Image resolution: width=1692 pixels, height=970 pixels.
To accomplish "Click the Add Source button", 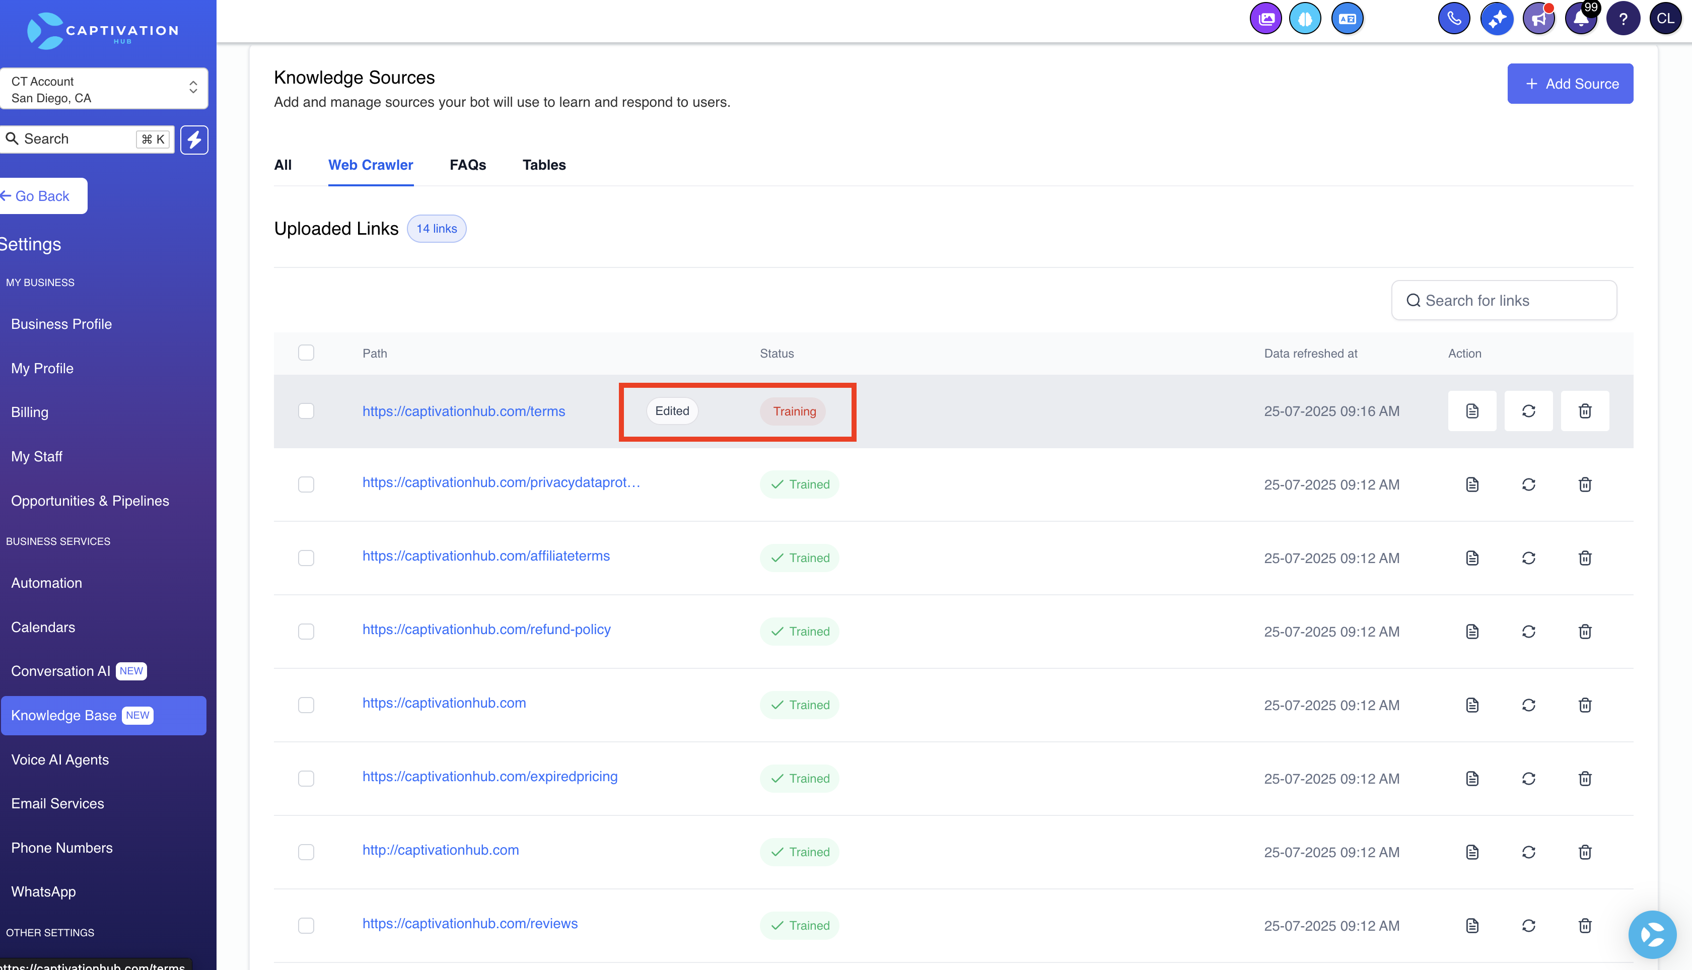I will [x=1570, y=83].
